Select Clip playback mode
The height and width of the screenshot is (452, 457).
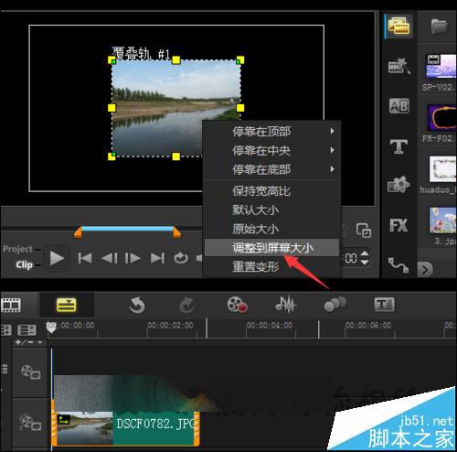click(24, 264)
